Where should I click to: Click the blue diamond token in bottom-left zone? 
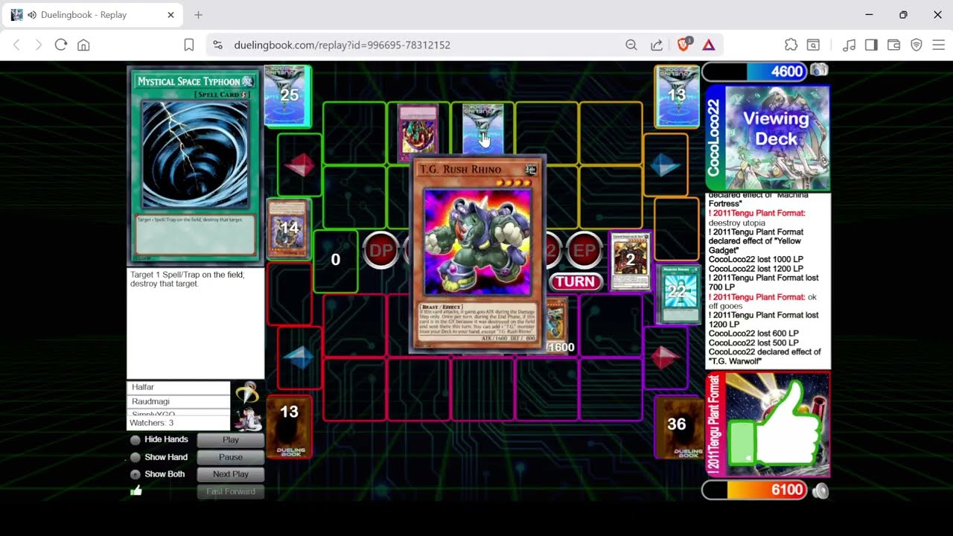299,358
